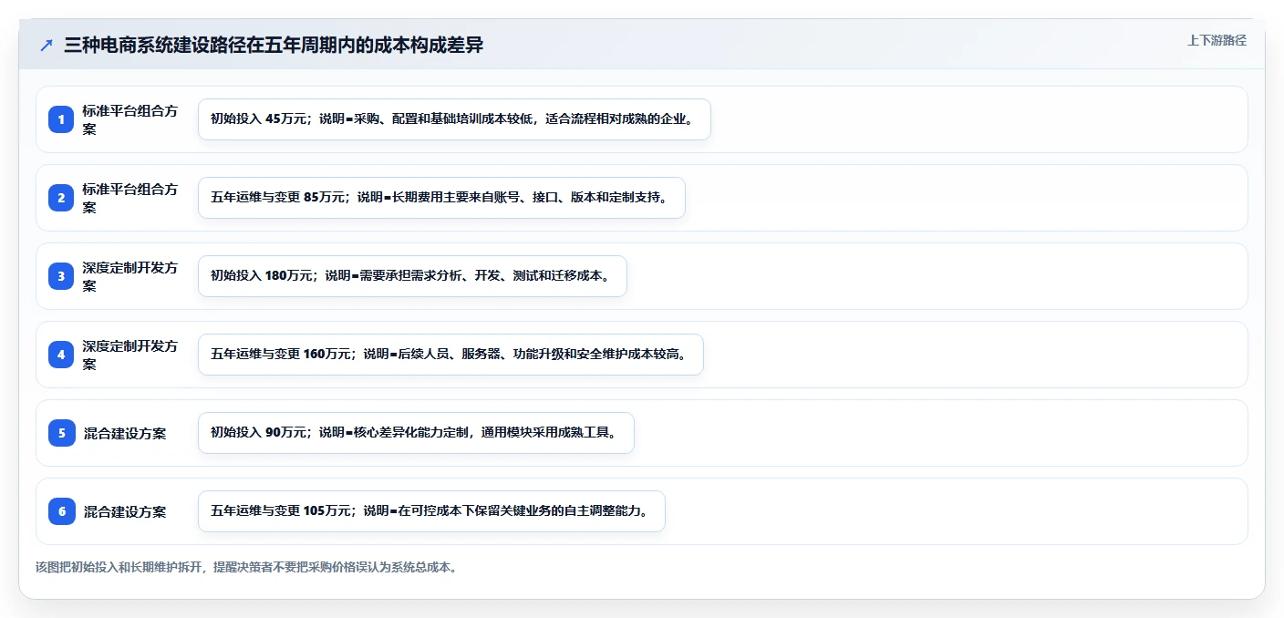Open the 初始投入 45万元 detail box
The image size is (1284, 618).
[454, 119]
